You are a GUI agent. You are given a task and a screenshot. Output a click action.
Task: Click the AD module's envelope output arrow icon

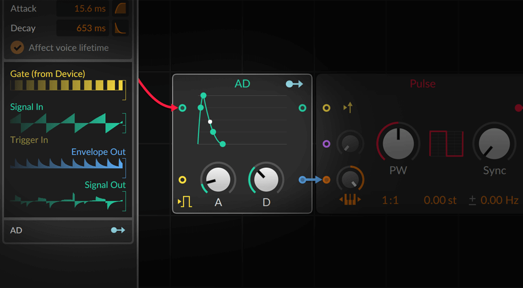click(294, 84)
